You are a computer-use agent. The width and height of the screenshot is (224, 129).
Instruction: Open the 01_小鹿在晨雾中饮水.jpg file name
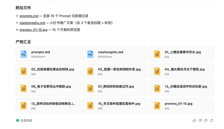(x=183, y=52)
